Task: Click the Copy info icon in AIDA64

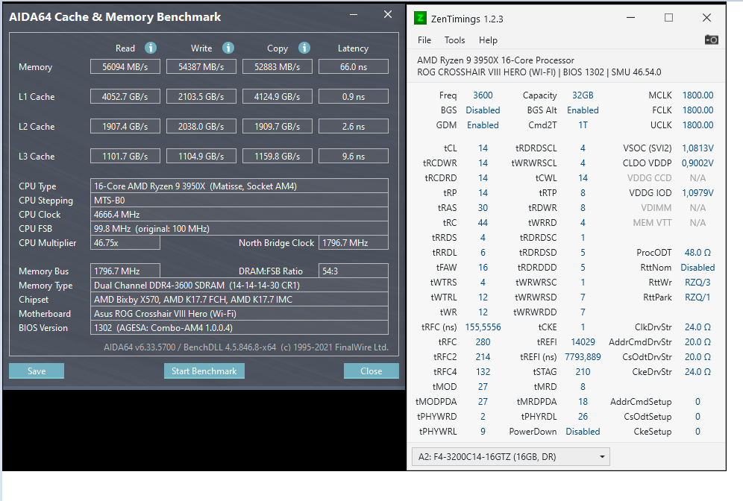Action: point(304,48)
